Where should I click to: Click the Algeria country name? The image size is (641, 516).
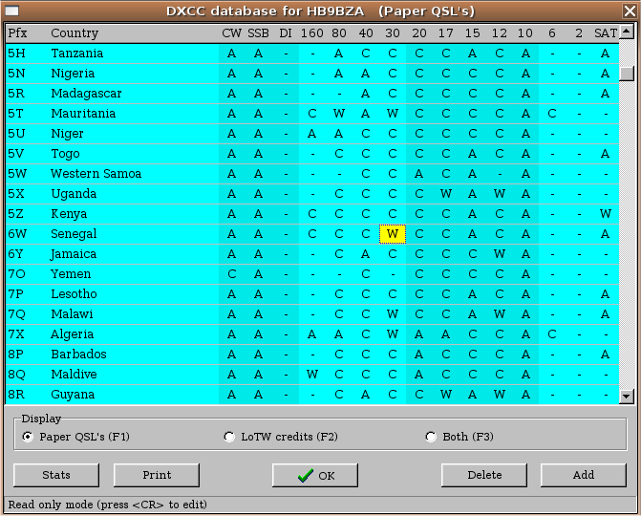click(72, 334)
